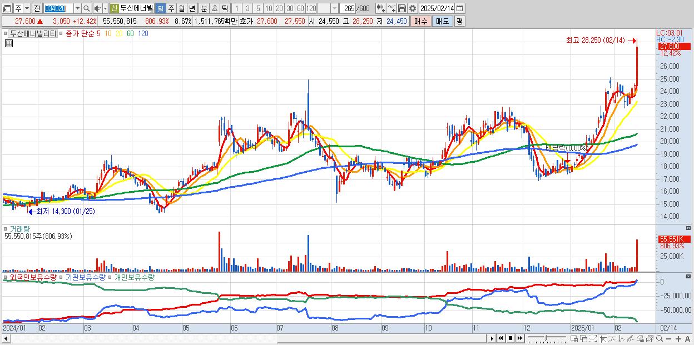Open interval dropdown after 120 button
Screen dimensions: 694x345
coord(335,8)
